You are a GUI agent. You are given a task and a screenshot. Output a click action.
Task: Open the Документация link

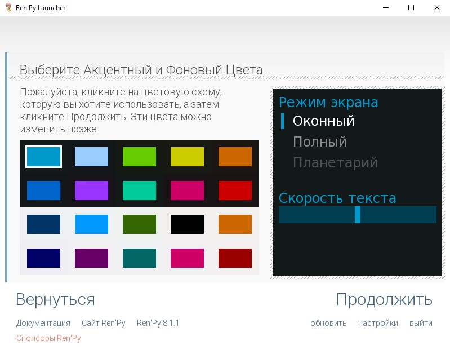[43, 323]
